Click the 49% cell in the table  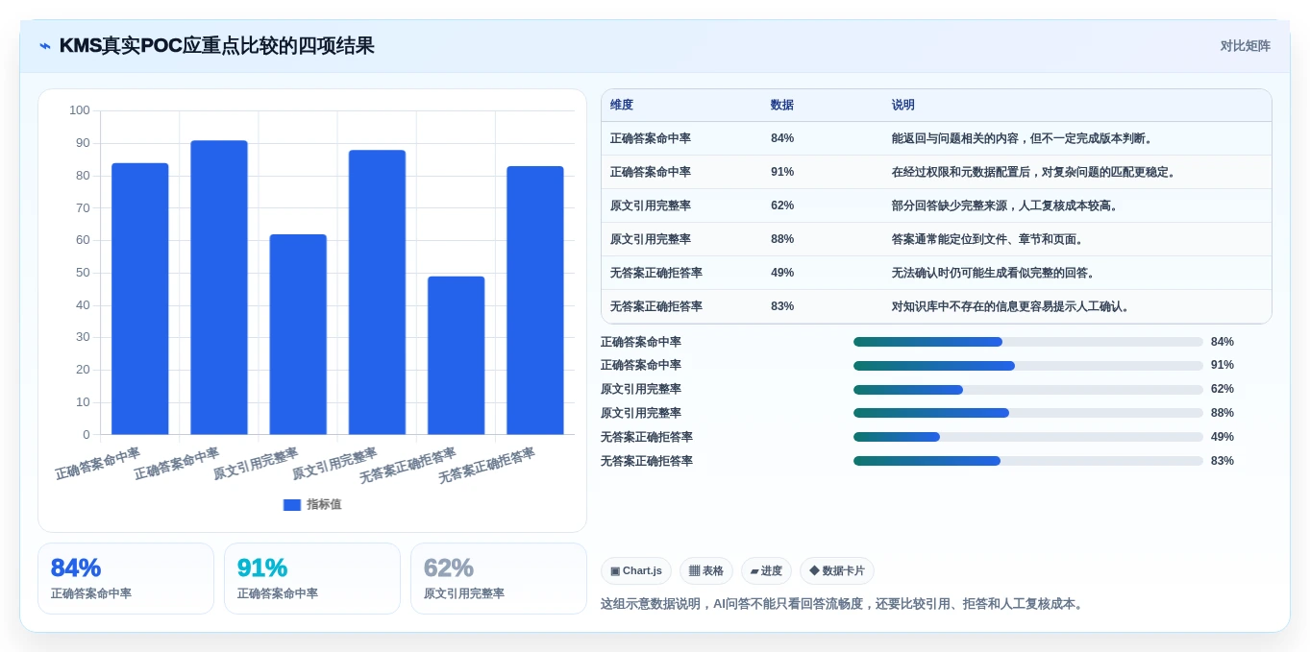(x=782, y=273)
